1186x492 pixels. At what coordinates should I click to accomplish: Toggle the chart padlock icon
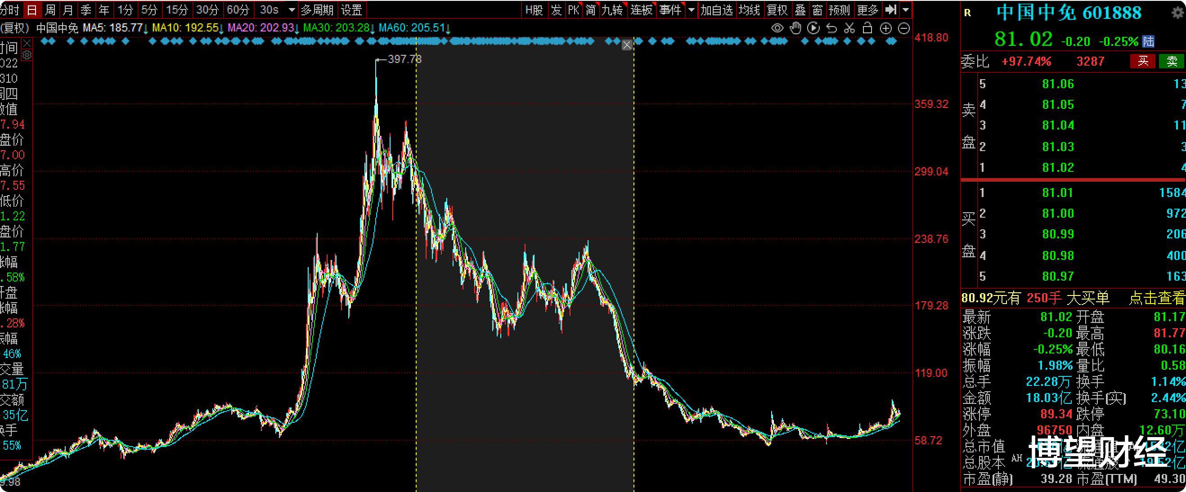click(867, 28)
